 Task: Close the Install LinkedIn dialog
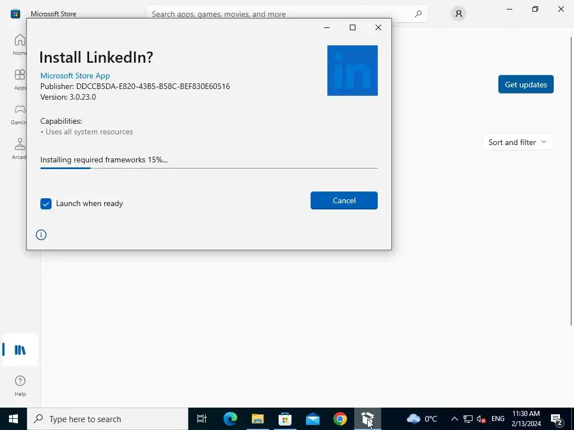(x=378, y=27)
